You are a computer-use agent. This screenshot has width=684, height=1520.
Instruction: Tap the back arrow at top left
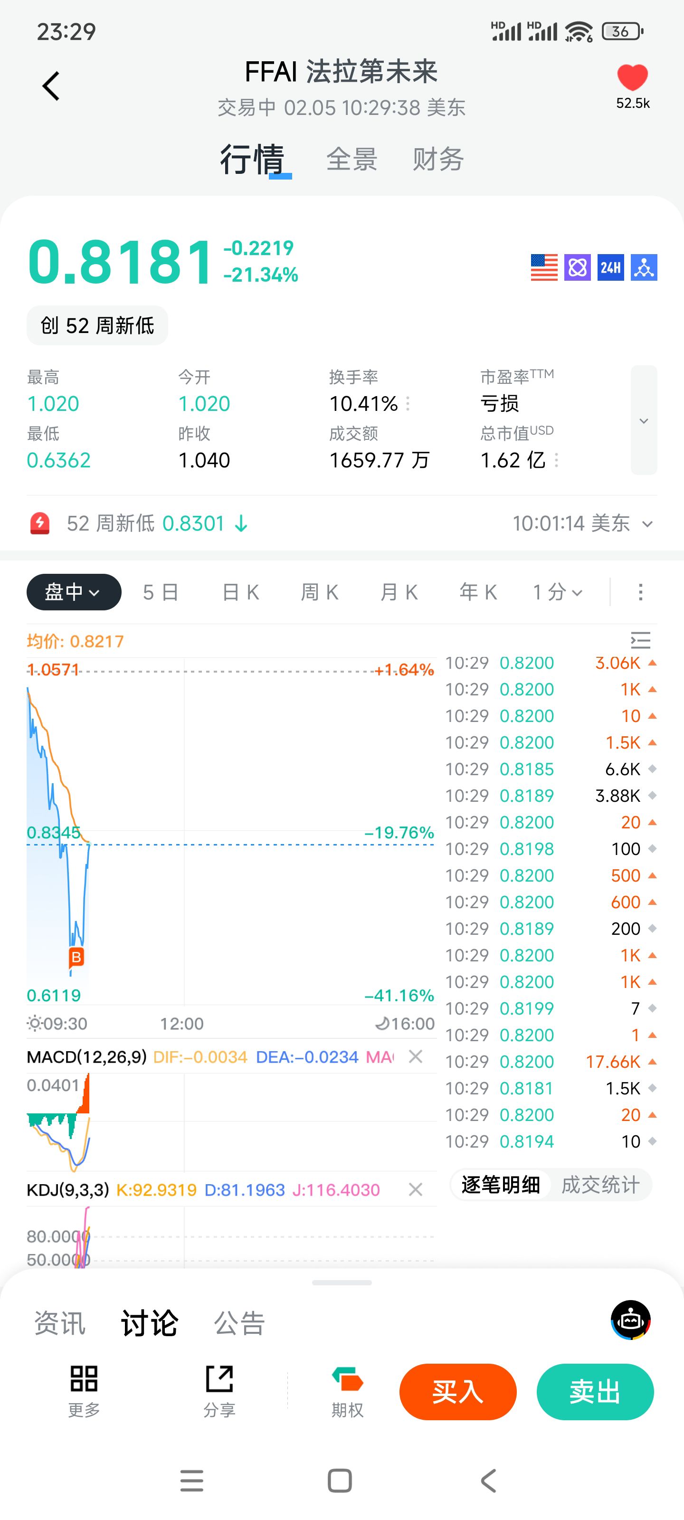[51, 86]
